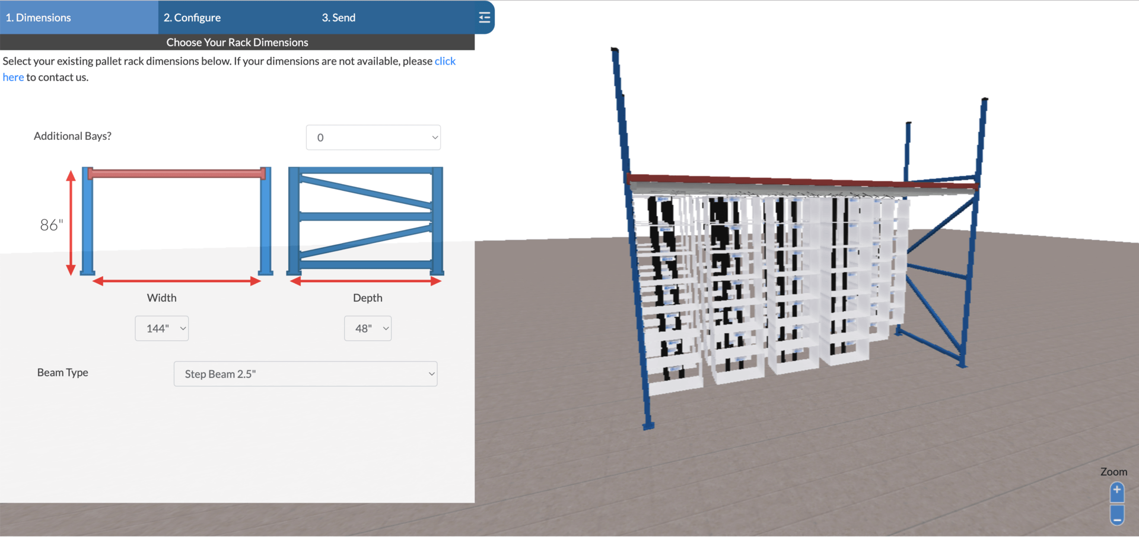The width and height of the screenshot is (1139, 537).
Task: Open the Depth dropdown showing 48 inches
Action: tap(368, 328)
